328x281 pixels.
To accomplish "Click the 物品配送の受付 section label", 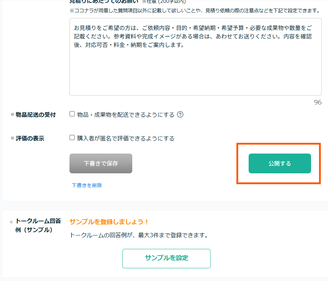I will [x=36, y=115].
